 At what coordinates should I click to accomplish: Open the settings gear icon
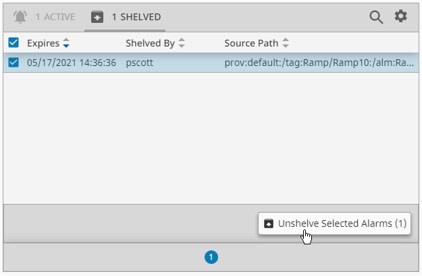[x=401, y=16]
